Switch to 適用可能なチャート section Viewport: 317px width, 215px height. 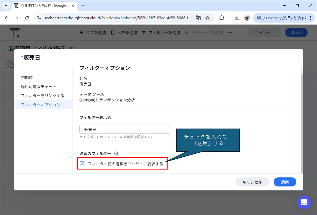tap(39, 86)
